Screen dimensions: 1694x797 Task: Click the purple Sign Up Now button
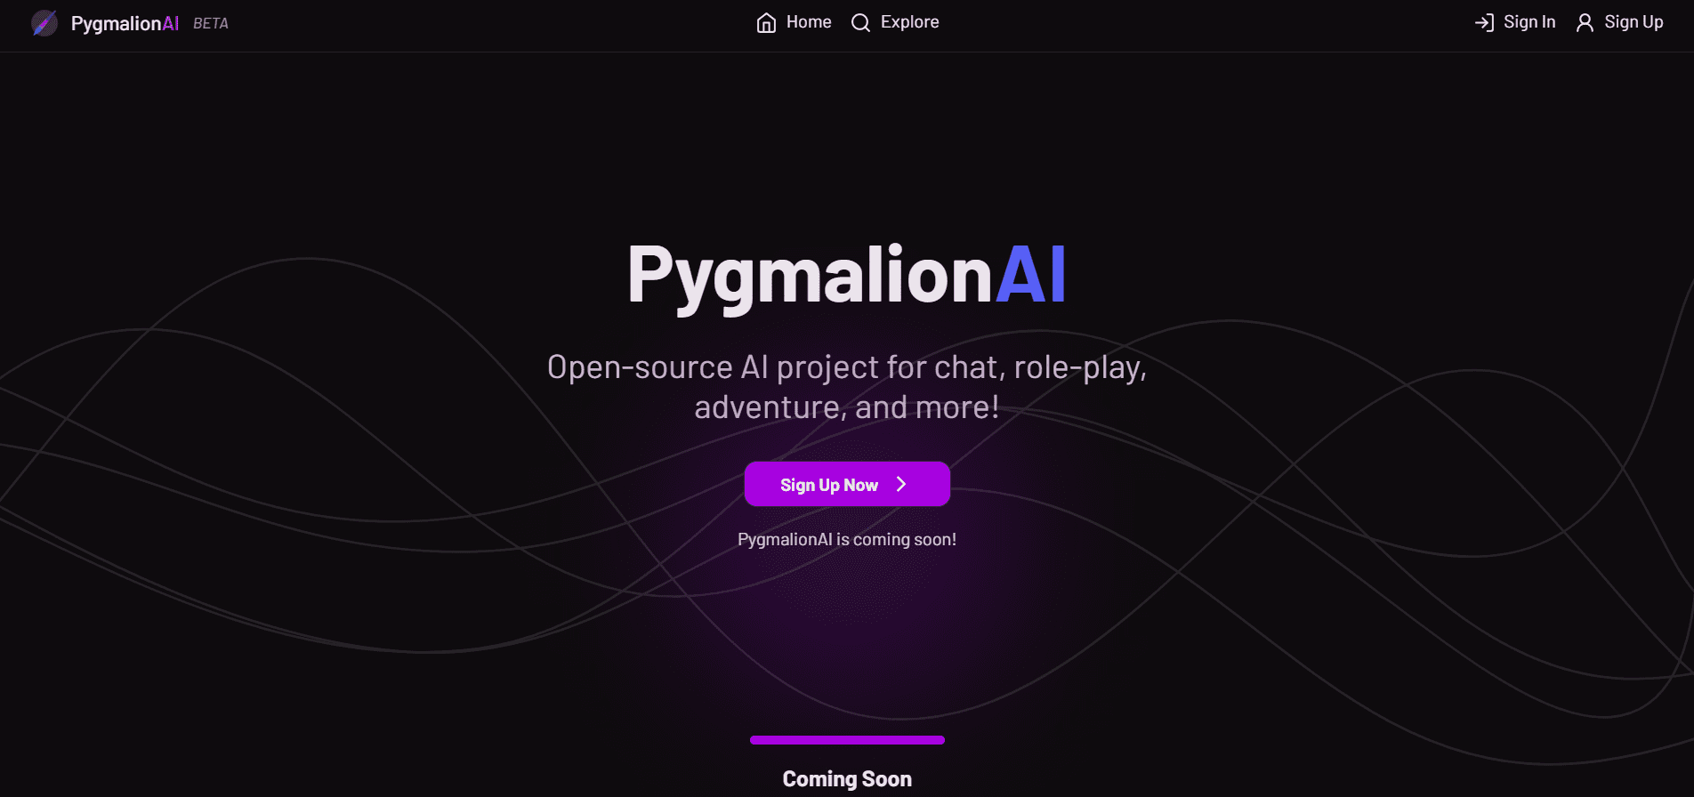(x=847, y=484)
